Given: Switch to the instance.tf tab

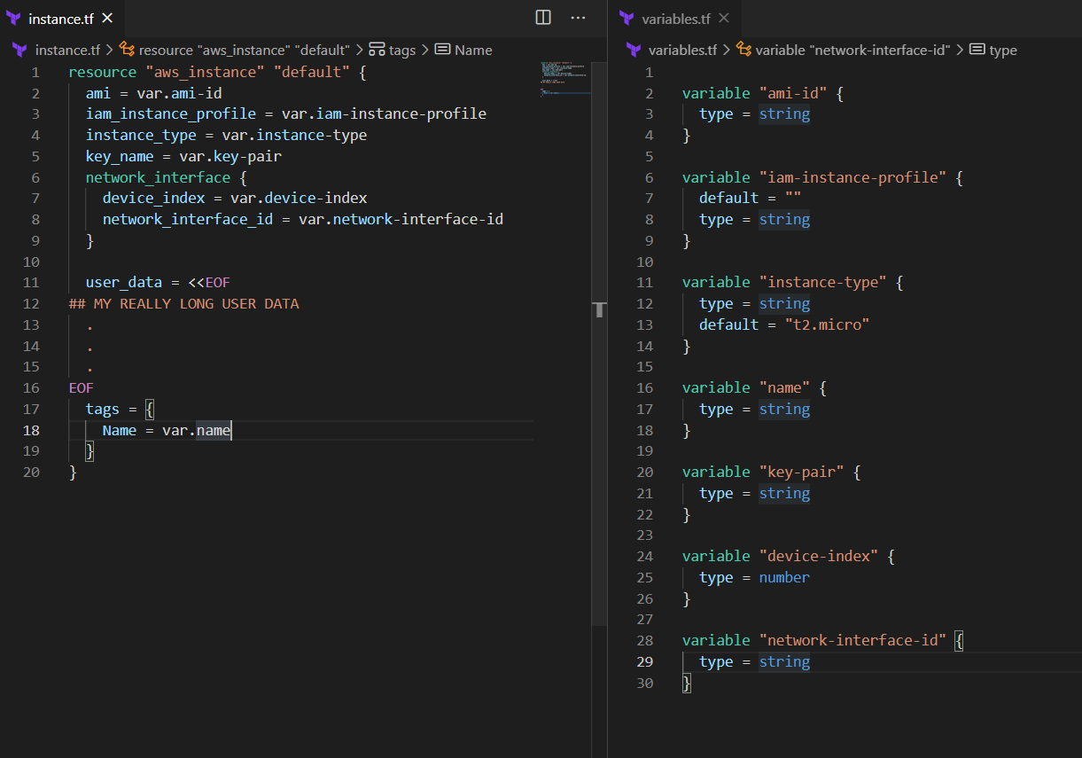Looking at the screenshot, I should pos(60,19).
